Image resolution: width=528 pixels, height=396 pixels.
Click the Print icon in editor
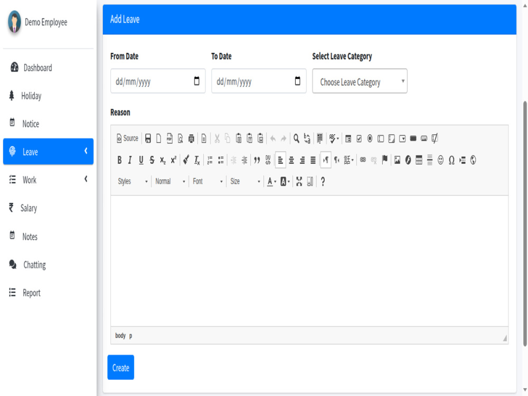pos(191,138)
